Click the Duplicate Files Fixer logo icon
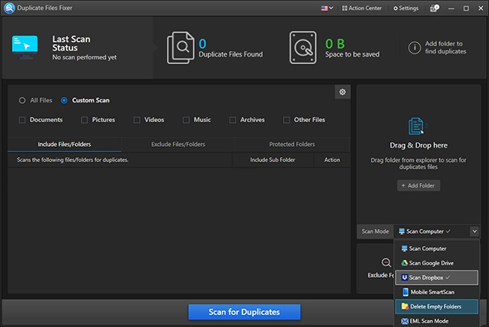 [x=9, y=8]
